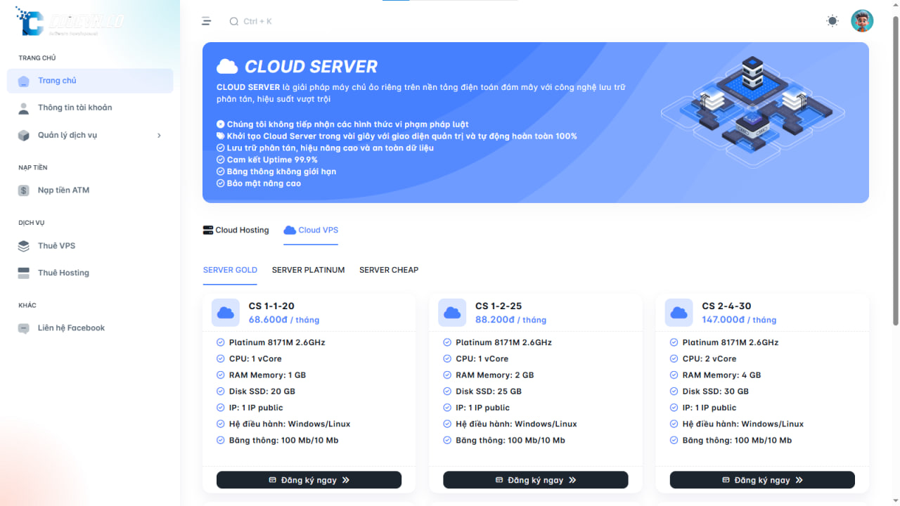The image size is (900, 506).
Task: Click Đăng ký ngay for CS 2-4-30
Action: click(762, 480)
